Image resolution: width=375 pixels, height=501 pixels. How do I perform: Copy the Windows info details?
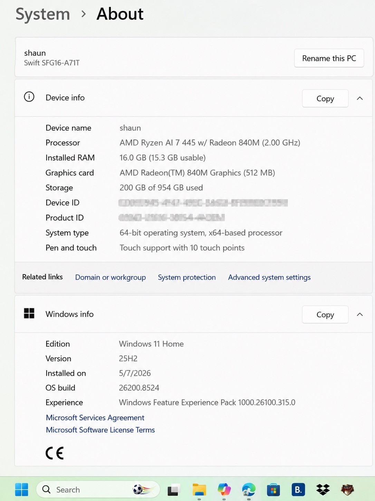(x=325, y=315)
